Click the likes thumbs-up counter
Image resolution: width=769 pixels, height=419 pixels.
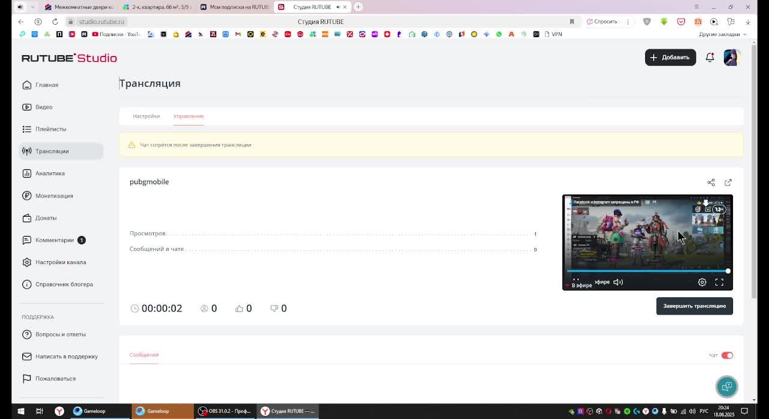coord(243,309)
